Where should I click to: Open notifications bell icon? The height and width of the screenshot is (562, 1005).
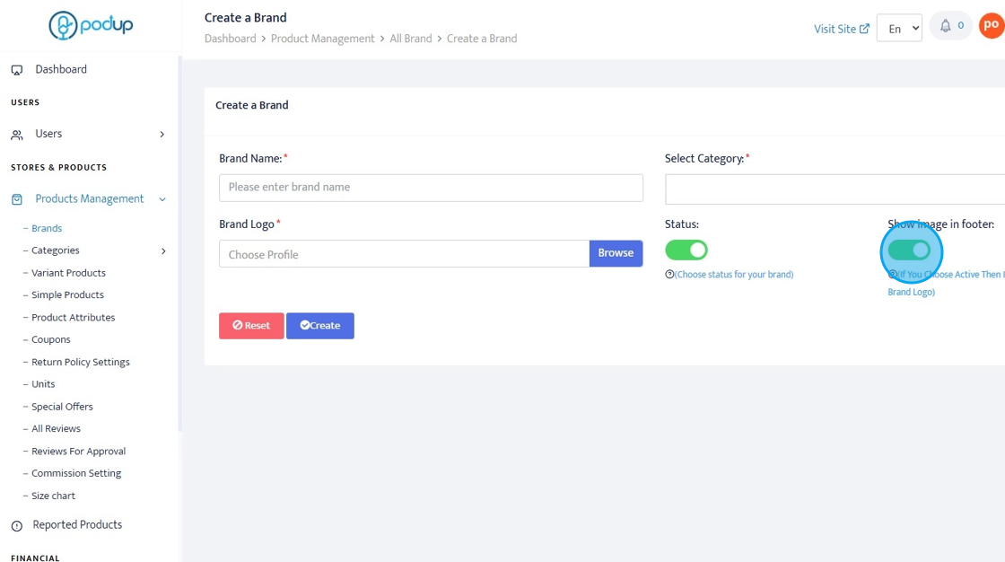[x=945, y=27]
